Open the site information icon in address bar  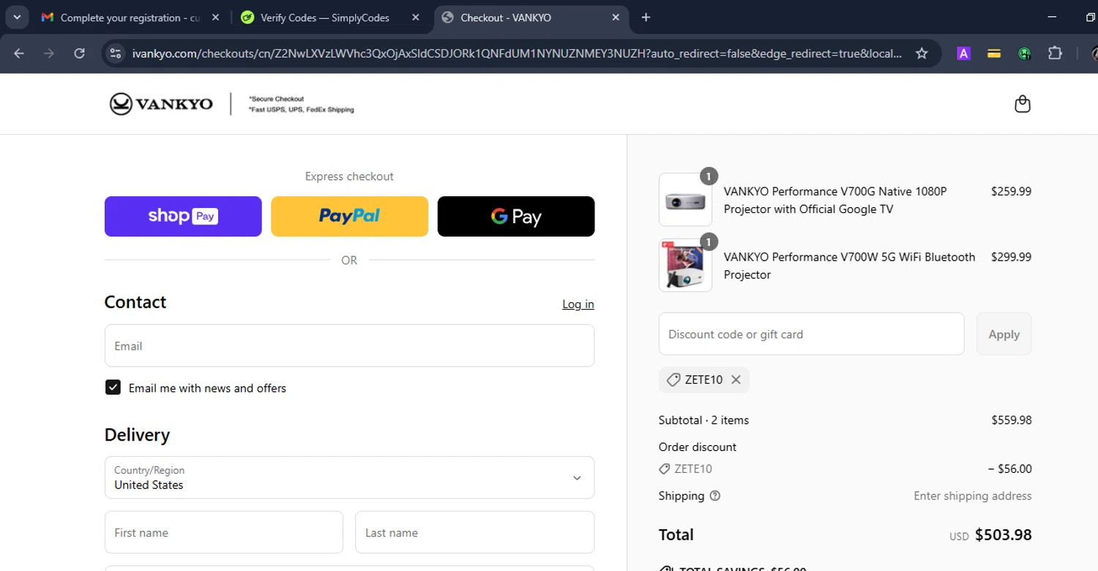point(115,53)
